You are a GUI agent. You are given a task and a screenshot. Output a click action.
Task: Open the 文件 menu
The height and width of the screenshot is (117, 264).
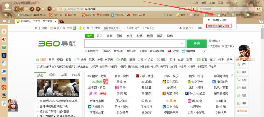pyautogui.click(x=196, y=3)
